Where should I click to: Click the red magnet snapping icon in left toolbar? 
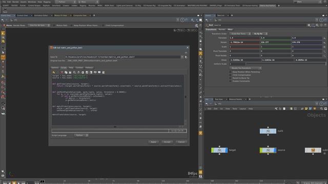[x=3, y=97]
